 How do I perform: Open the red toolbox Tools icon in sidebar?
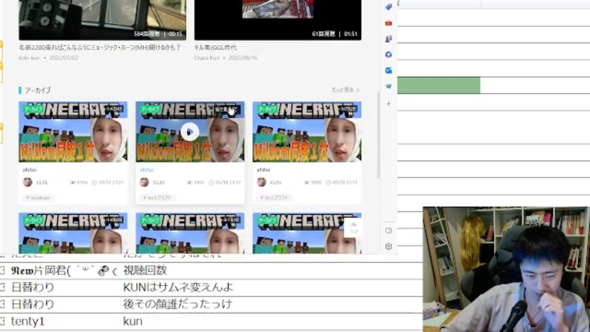(x=388, y=23)
